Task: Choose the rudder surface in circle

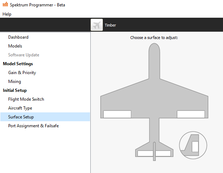Action: (195, 146)
